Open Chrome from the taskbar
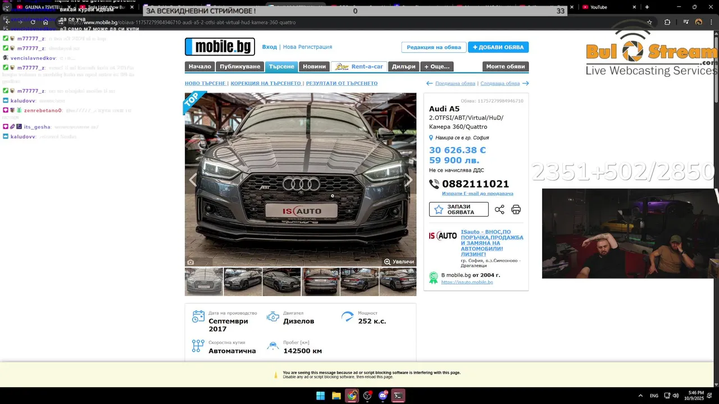 [x=352, y=396]
